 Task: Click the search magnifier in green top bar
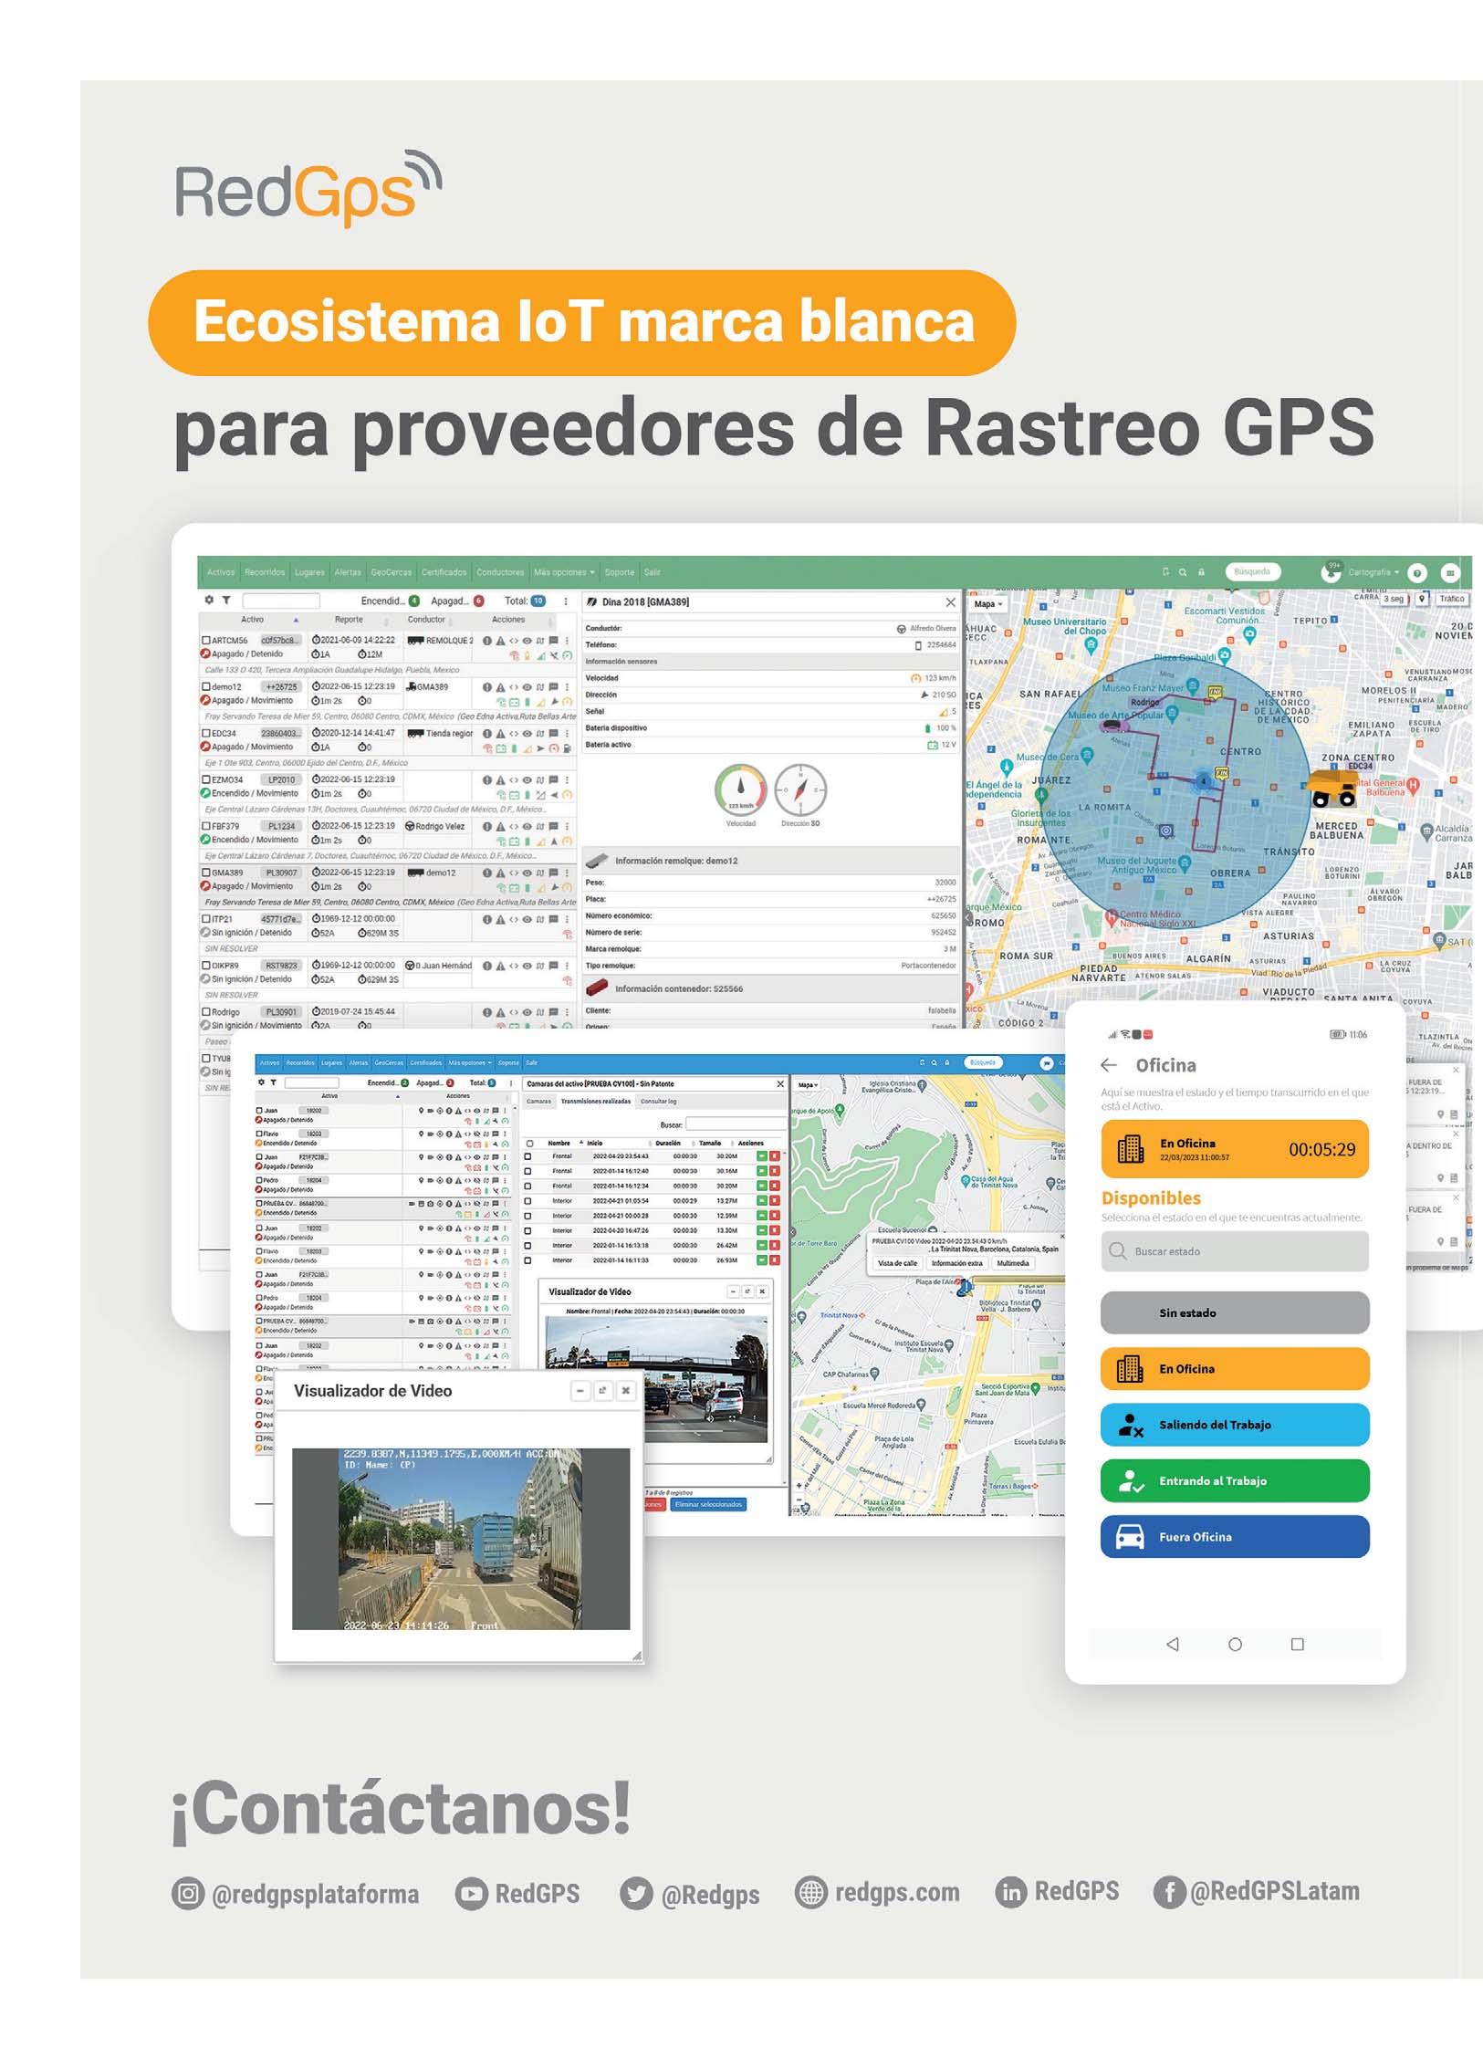[x=1183, y=572]
